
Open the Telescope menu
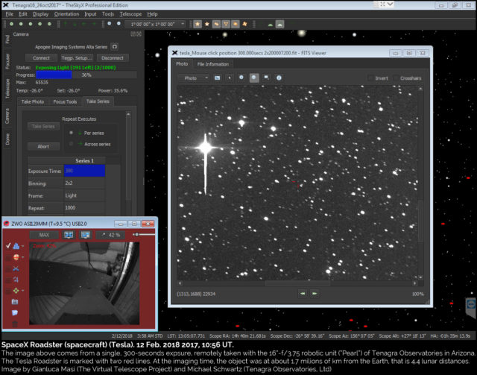tap(131, 14)
